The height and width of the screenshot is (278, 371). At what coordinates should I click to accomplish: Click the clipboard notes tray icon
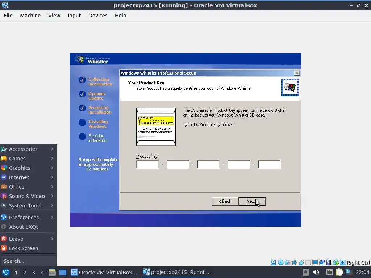coord(339,272)
